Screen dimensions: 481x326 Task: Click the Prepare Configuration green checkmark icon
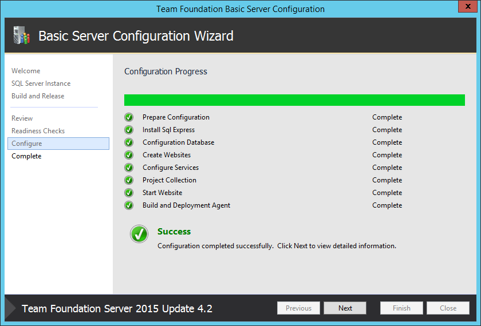tap(128, 117)
